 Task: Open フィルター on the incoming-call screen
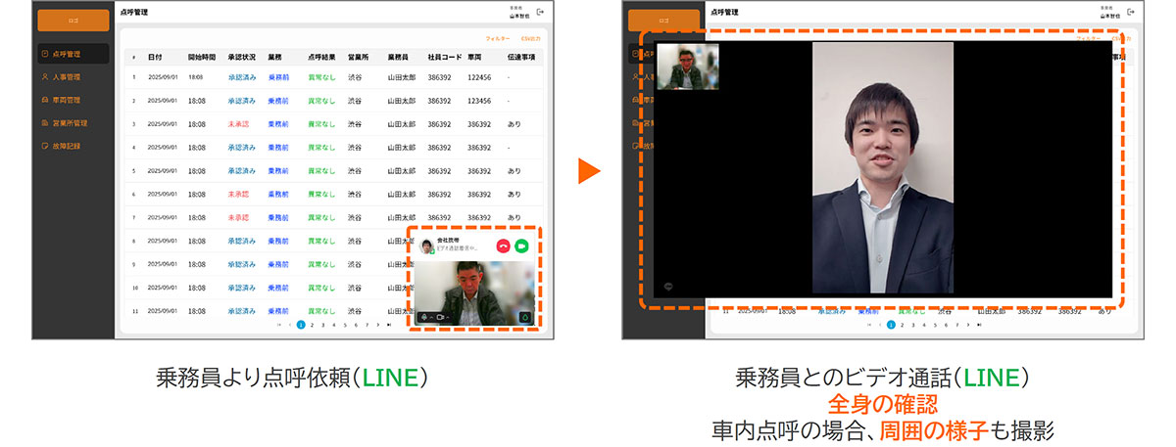(499, 38)
